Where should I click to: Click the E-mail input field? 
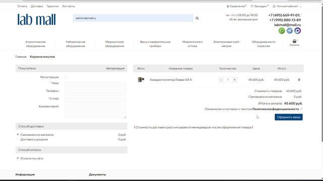pos(95,100)
